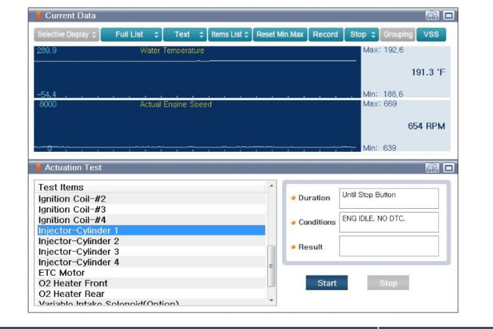The image size is (493, 329).
Task: Open the Stop dropdown in data toolbar
Action: tap(362, 34)
